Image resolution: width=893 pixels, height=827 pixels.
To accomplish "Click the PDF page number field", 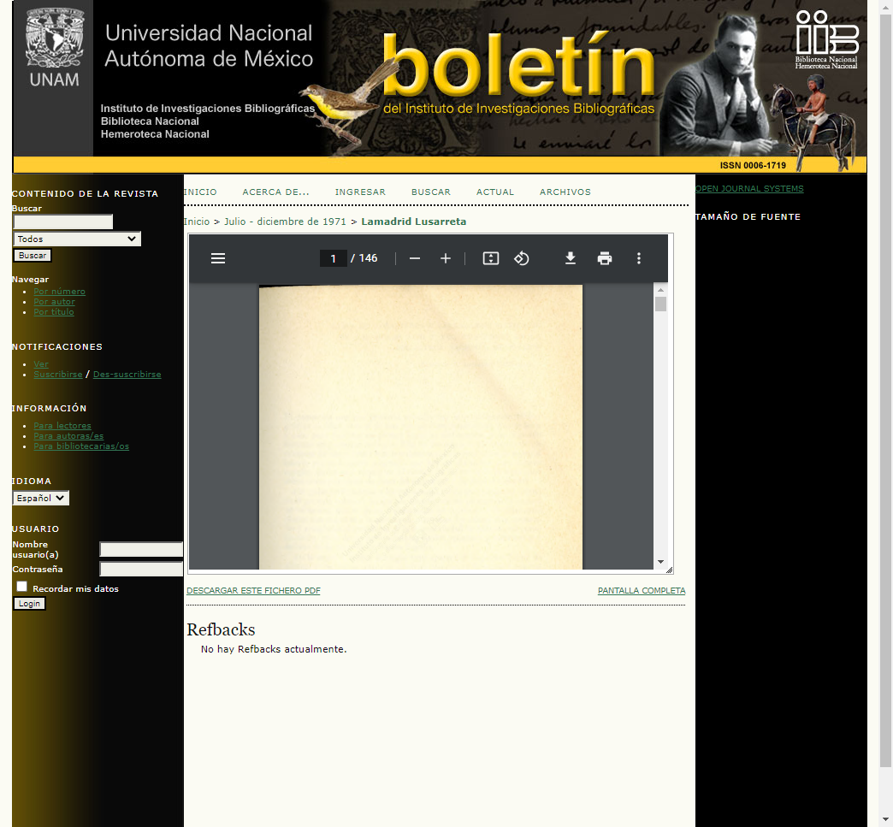I will tap(334, 258).
